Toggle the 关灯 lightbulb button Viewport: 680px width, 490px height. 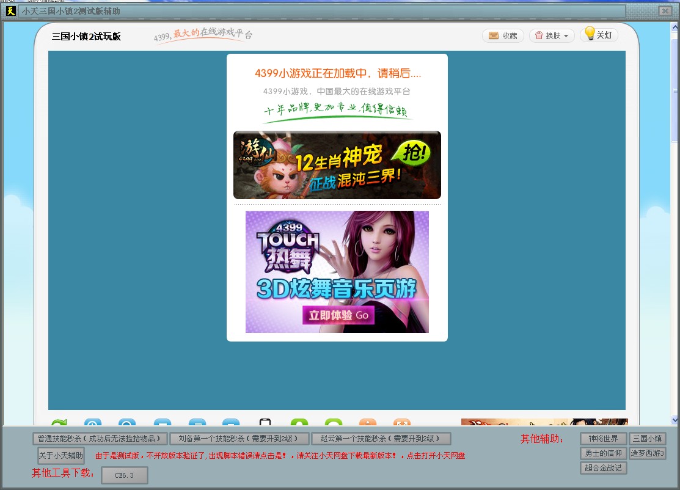click(x=599, y=35)
